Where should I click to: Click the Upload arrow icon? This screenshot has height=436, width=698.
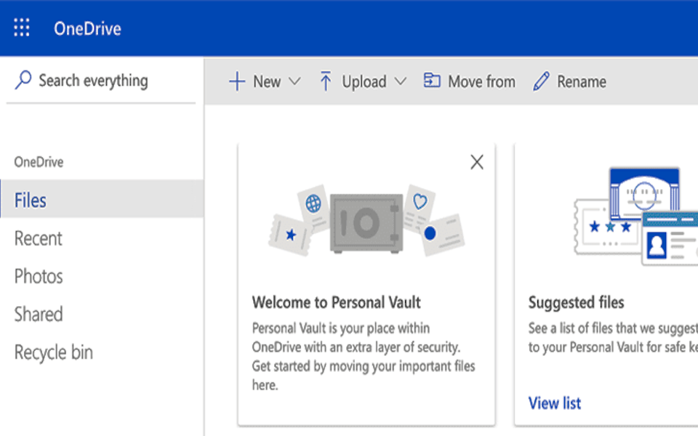click(x=326, y=81)
